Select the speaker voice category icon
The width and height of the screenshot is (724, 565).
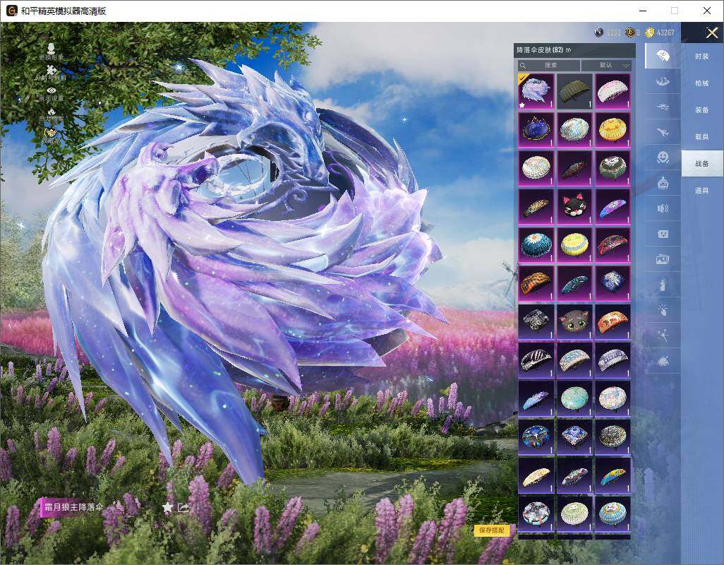click(x=663, y=208)
